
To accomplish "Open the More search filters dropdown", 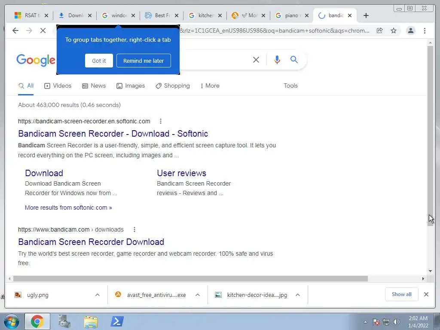I will point(210,86).
